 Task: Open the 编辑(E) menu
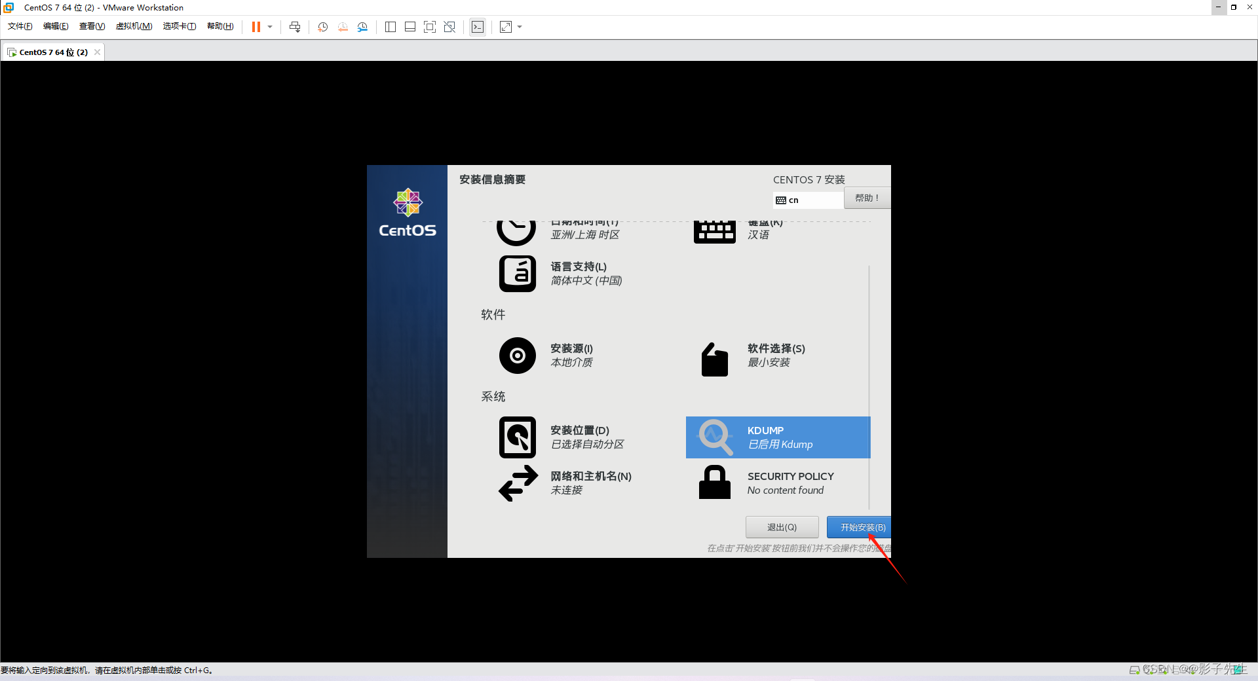pos(56,26)
